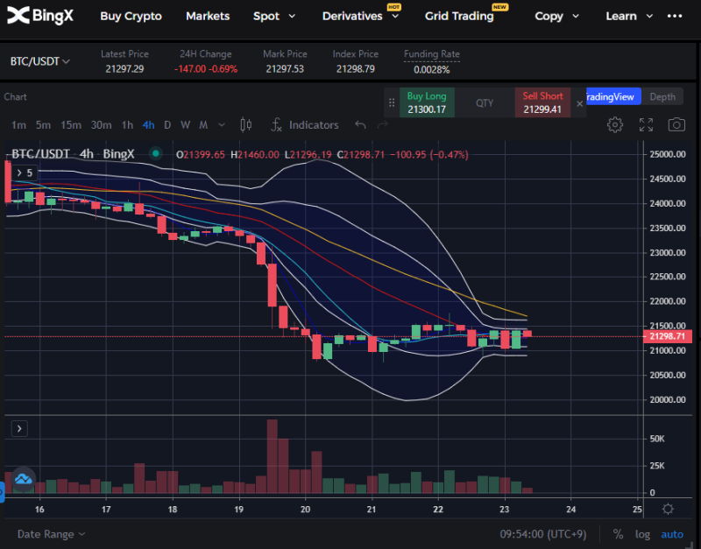Click Buy Long at 21300.17

tap(427, 102)
